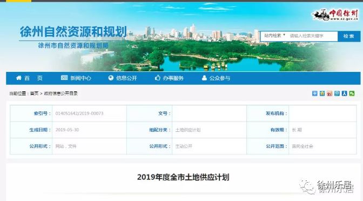The width and height of the screenshot is (363, 201).
Task: Click the 公开范围 label
Action: (276, 146)
